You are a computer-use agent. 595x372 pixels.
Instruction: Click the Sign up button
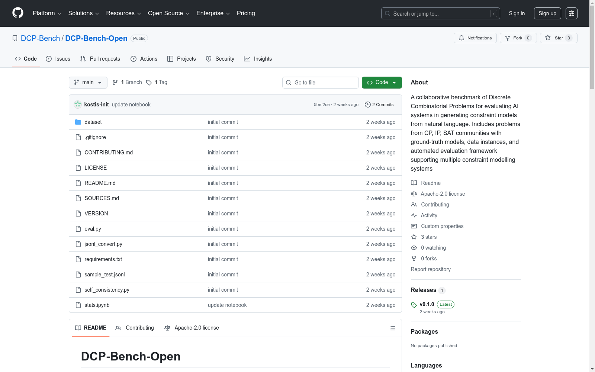(547, 13)
